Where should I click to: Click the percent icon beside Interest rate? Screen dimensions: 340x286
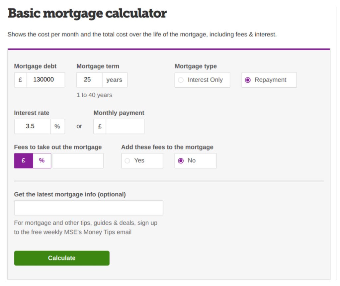point(57,126)
